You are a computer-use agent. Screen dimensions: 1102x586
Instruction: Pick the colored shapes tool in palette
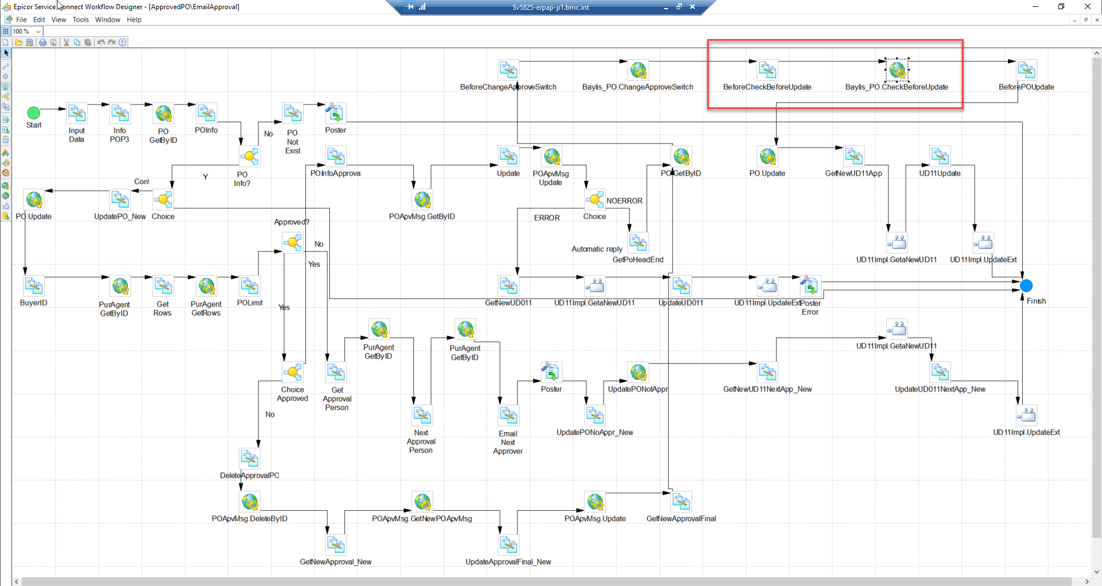coord(6,153)
